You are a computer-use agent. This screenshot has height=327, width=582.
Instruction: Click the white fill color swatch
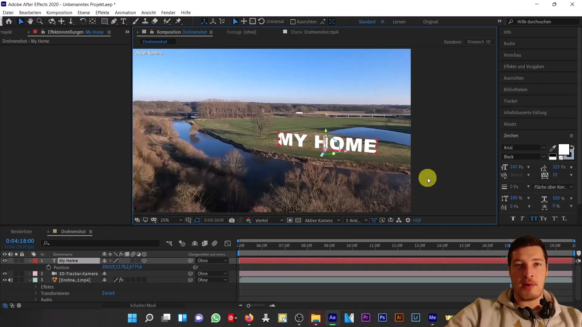[564, 149]
